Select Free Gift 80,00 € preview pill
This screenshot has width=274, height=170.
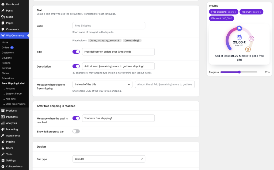[x=251, y=12]
